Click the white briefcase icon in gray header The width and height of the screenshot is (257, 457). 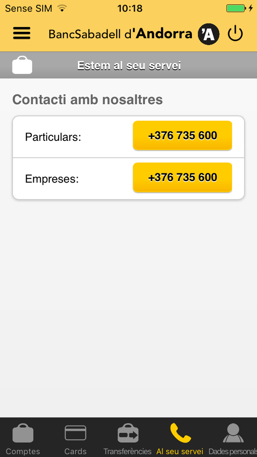click(x=22, y=65)
